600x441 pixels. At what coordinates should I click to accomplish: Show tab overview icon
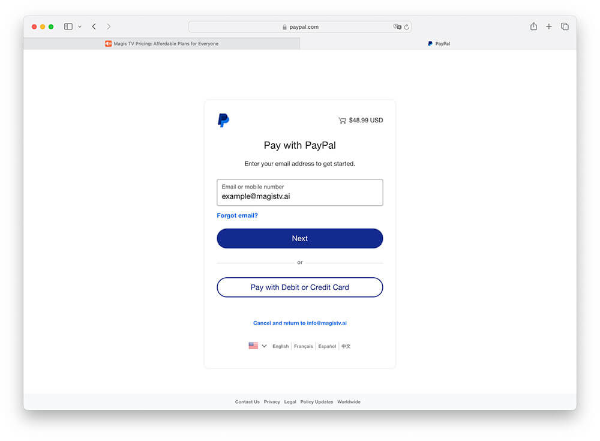pos(565,26)
